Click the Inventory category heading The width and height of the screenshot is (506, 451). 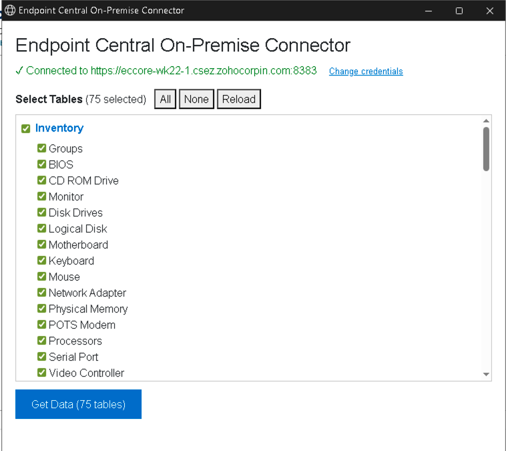(x=59, y=128)
